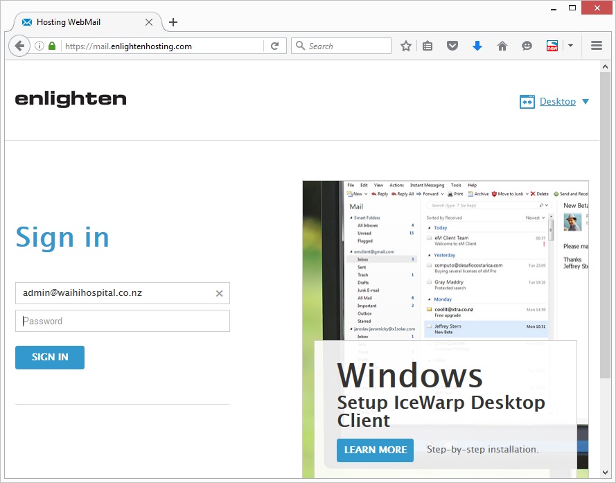Save page to Pocket icon
Viewport: 616px width, 483px height.
tap(452, 46)
